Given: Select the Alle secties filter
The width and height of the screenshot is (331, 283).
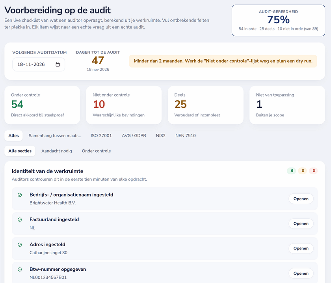Looking at the screenshot, I should (x=20, y=151).
